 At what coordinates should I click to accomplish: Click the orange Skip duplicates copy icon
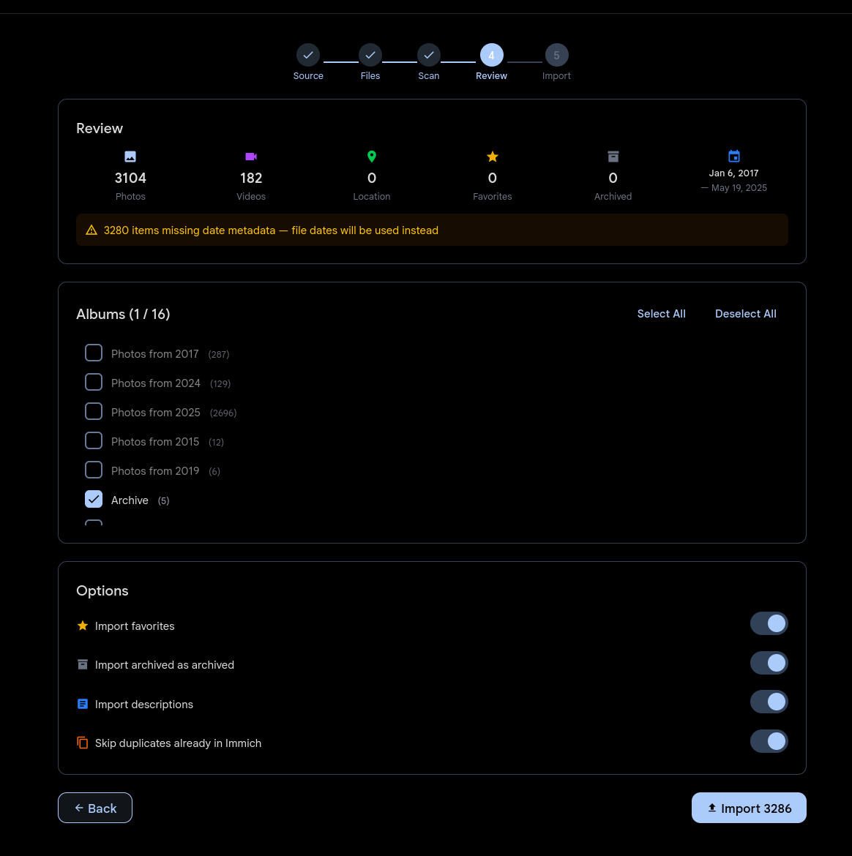coord(83,743)
